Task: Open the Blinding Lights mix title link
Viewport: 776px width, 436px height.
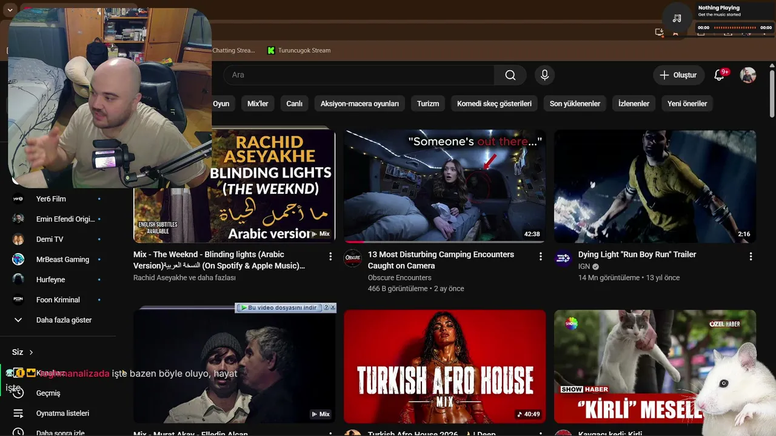Action: (x=219, y=260)
